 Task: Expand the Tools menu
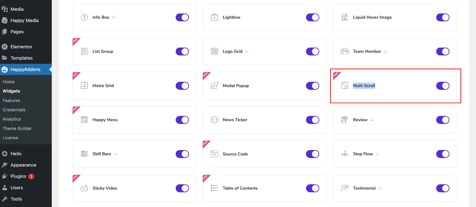pyautogui.click(x=16, y=199)
